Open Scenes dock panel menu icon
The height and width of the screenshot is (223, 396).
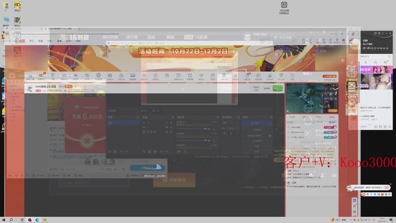138,117
